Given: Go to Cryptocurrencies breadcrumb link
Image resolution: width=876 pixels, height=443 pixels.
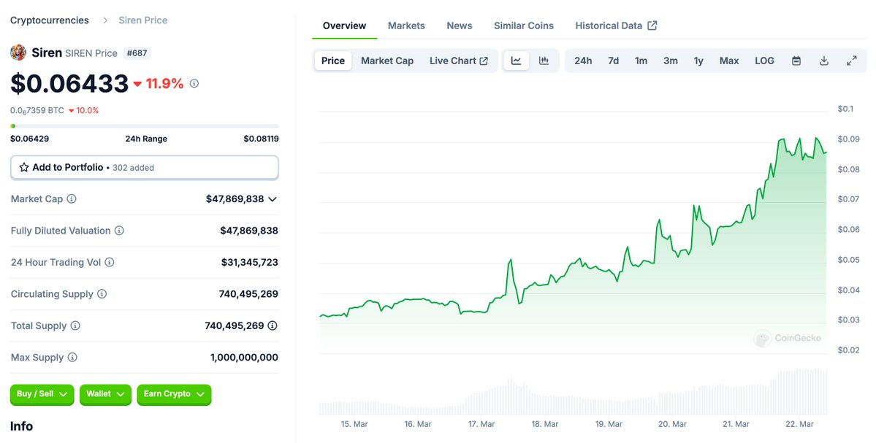Looking at the screenshot, I should [x=49, y=20].
